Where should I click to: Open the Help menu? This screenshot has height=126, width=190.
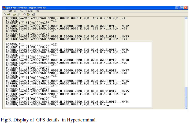(x=37, y=11)
